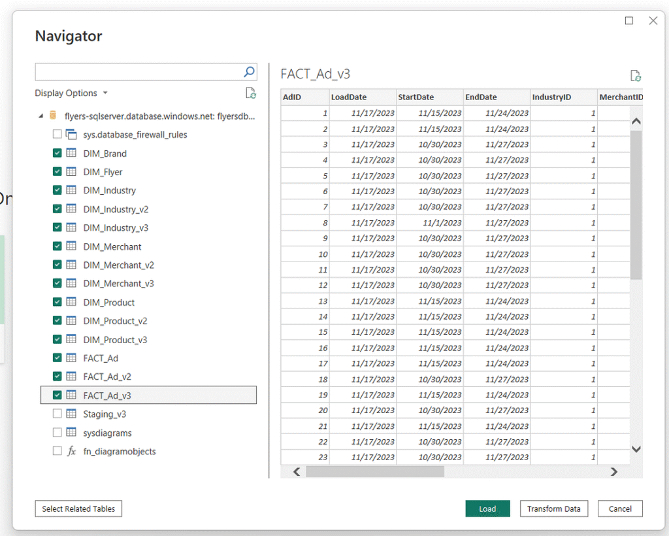The width and height of the screenshot is (669, 536).
Task: Click the table icon next to DIM_Brand
Action: pyautogui.click(x=71, y=153)
